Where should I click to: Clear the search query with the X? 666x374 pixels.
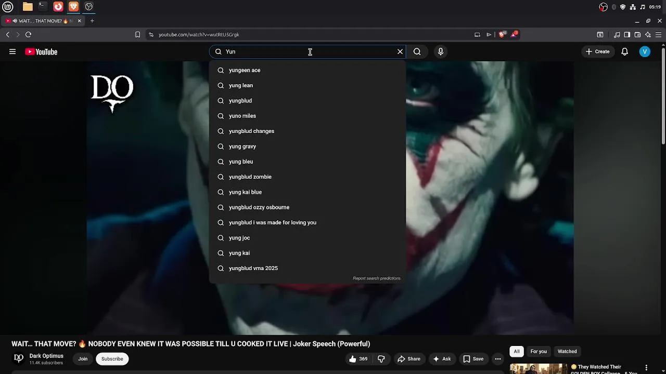(400, 51)
